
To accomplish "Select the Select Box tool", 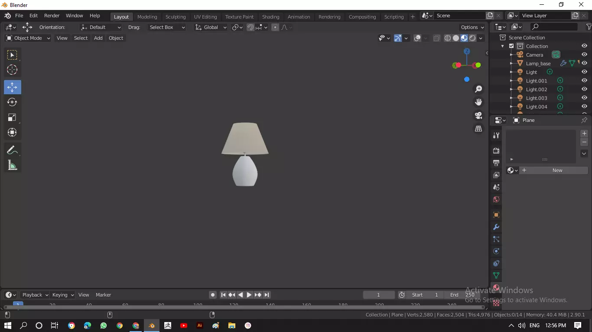I will click(12, 55).
